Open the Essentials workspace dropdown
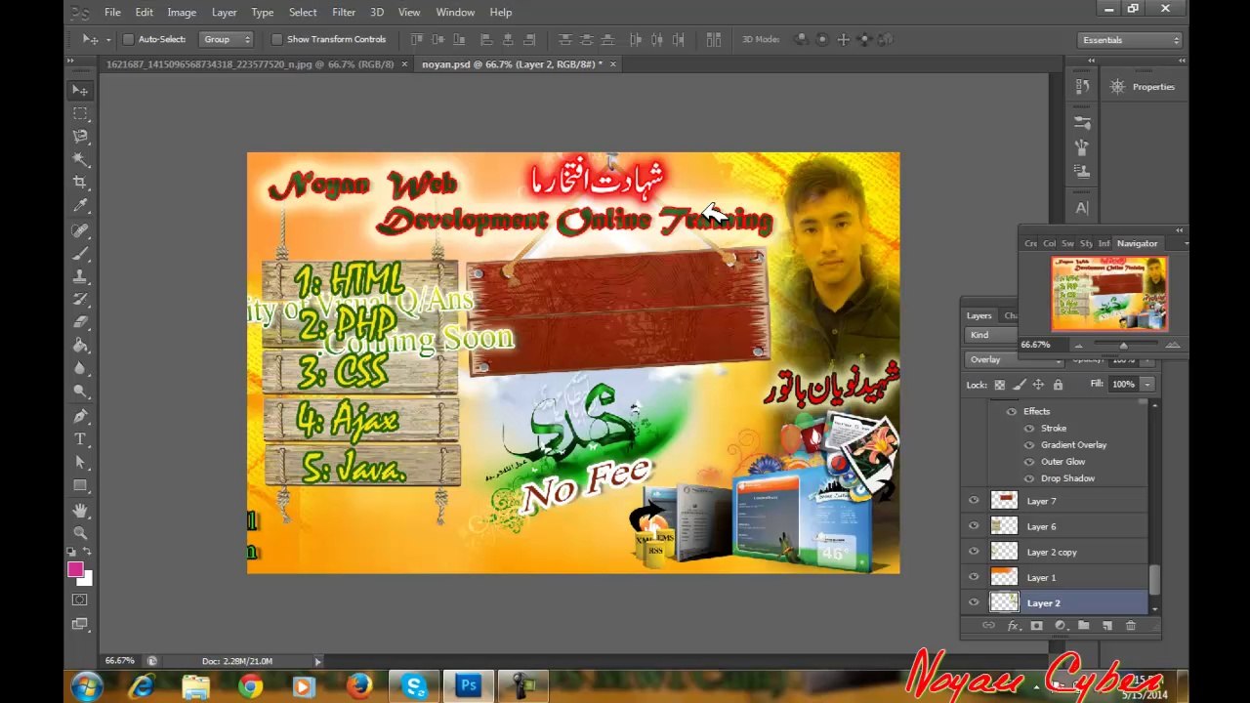 1130,40
